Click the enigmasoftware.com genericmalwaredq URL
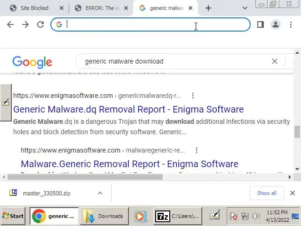This screenshot has width=301, height=226. [97, 96]
